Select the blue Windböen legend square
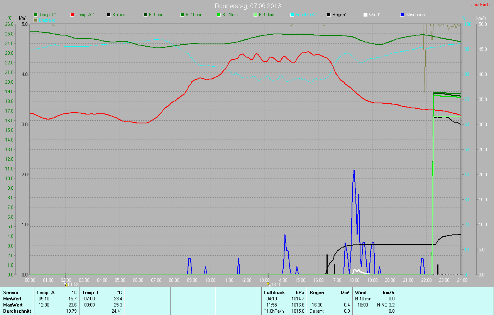The image size is (494, 315). coord(402,15)
